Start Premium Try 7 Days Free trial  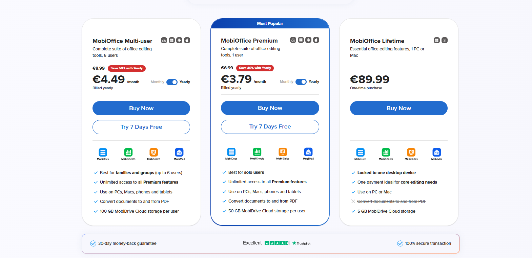click(x=270, y=127)
